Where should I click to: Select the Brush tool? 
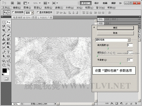pyautogui.click(x=8, y=35)
